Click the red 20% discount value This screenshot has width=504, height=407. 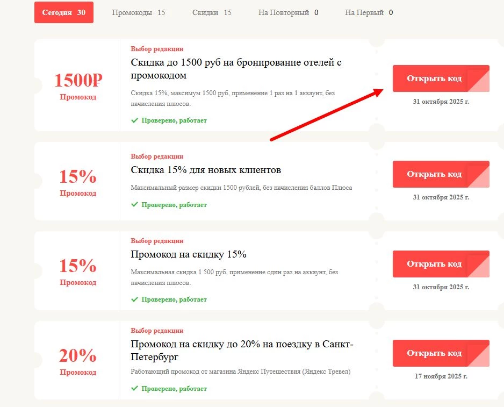pyautogui.click(x=78, y=356)
